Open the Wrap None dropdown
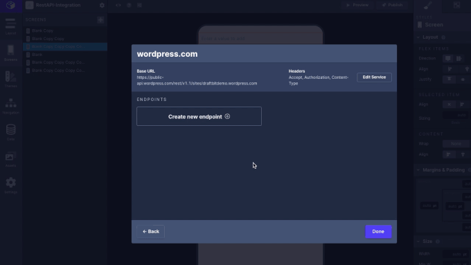The width and height of the screenshot is (471, 265). tap(456, 144)
